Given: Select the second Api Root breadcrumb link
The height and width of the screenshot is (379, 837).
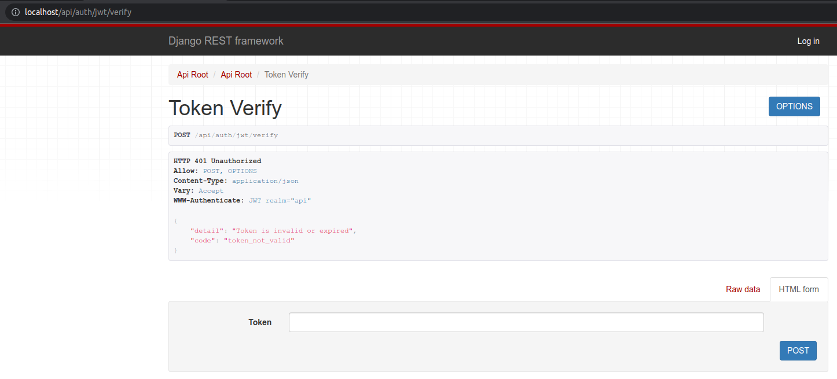Looking at the screenshot, I should tap(236, 75).
